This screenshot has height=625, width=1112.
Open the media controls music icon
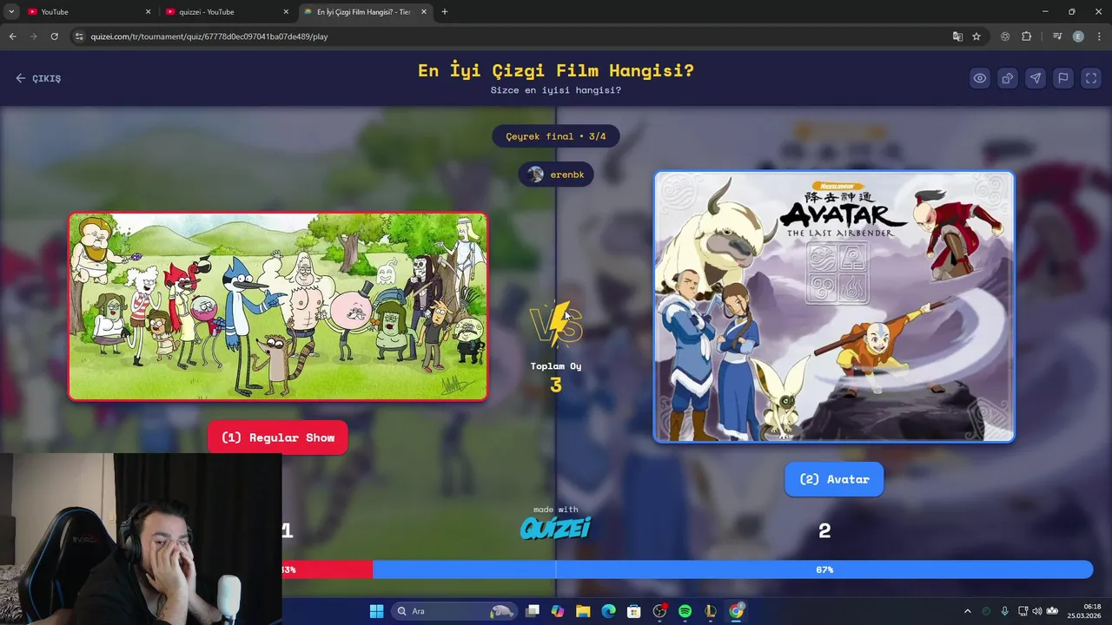pyautogui.click(x=1057, y=36)
